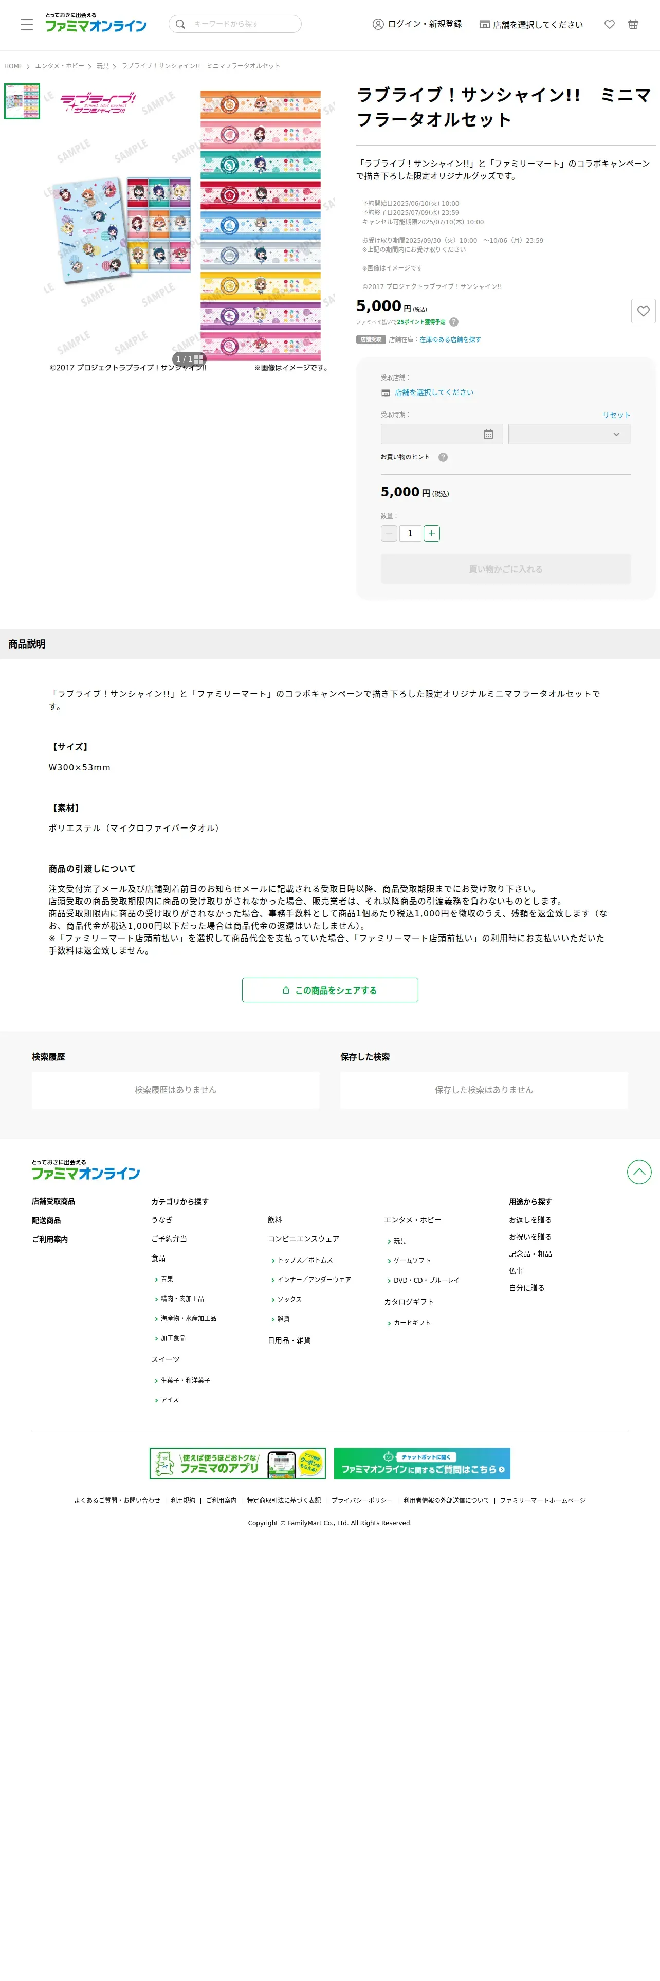660x1981 pixels.
Task: Open 日用品・雑貨 category
Action: (x=289, y=1340)
